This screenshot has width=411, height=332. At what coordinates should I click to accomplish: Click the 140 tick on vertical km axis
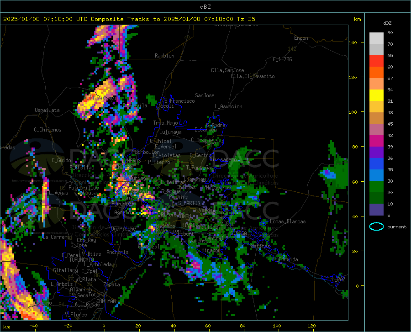tap(353, 43)
